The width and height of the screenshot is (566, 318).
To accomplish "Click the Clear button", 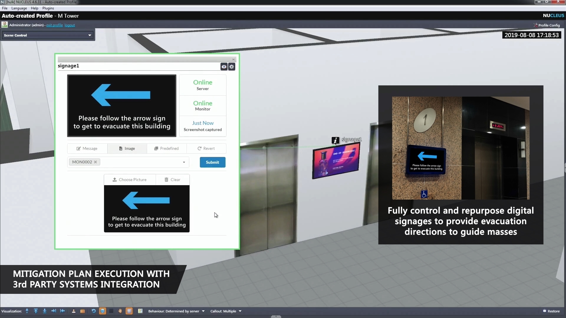I will [173, 180].
